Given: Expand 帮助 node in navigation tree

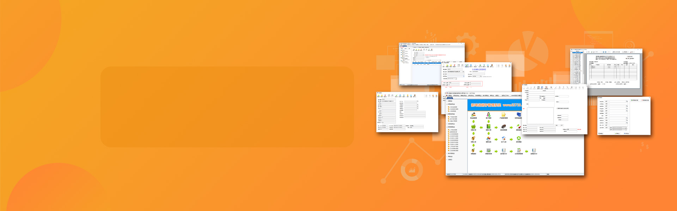Looking at the screenshot, I should tap(447, 156).
